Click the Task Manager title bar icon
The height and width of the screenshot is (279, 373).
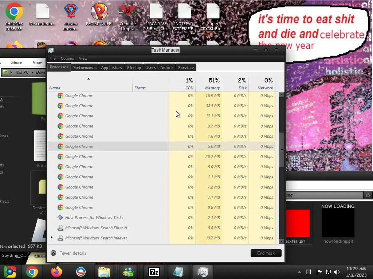pyautogui.click(x=51, y=50)
